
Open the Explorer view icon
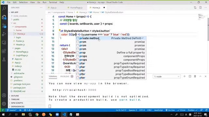pos(4,17)
